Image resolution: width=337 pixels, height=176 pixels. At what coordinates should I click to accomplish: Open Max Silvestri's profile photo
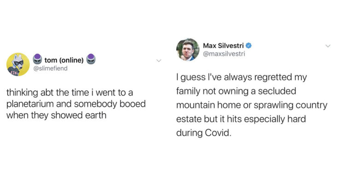point(188,50)
